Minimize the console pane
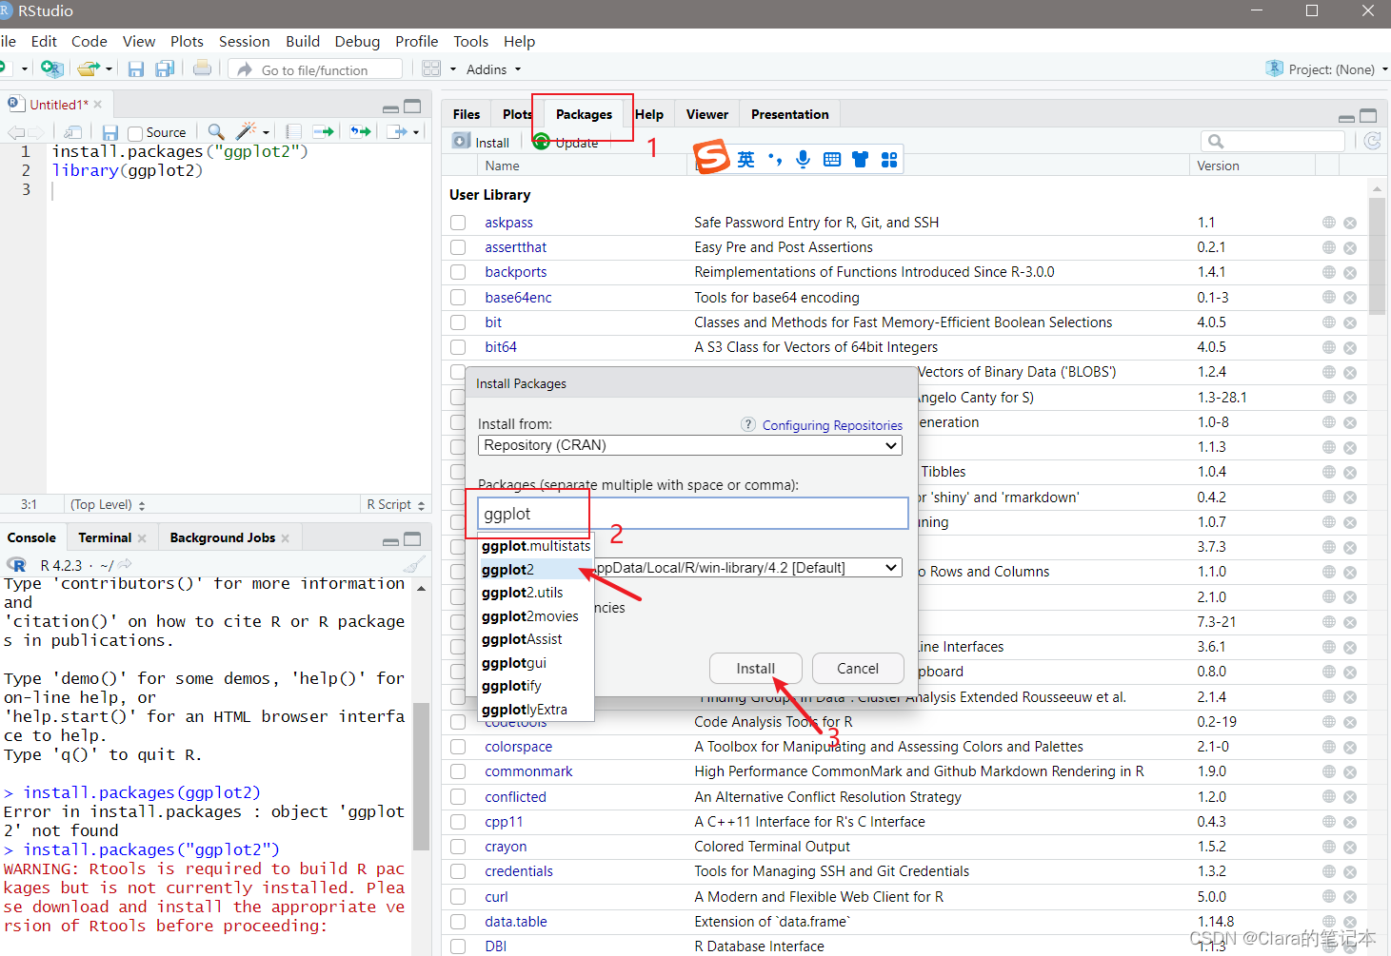Viewport: 1391px width, 956px height. [390, 540]
